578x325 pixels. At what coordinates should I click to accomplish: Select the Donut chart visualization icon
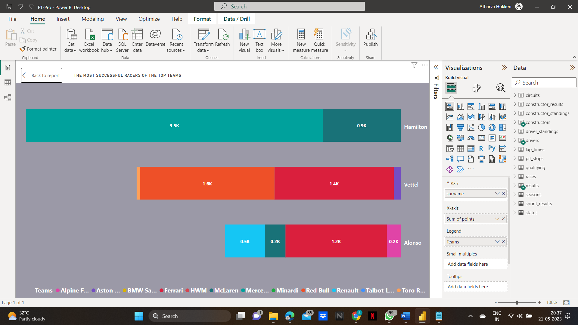(492, 128)
